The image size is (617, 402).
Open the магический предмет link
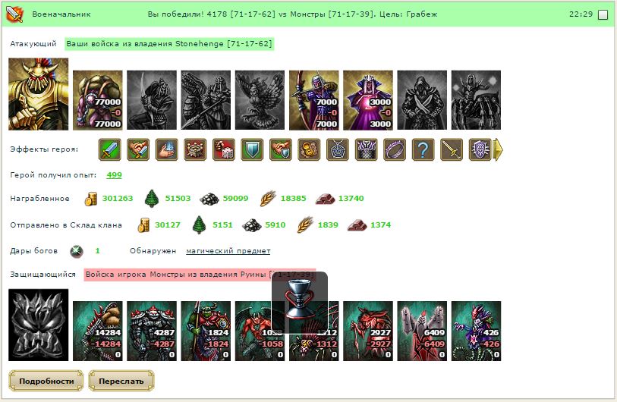(x=228, y=251)
